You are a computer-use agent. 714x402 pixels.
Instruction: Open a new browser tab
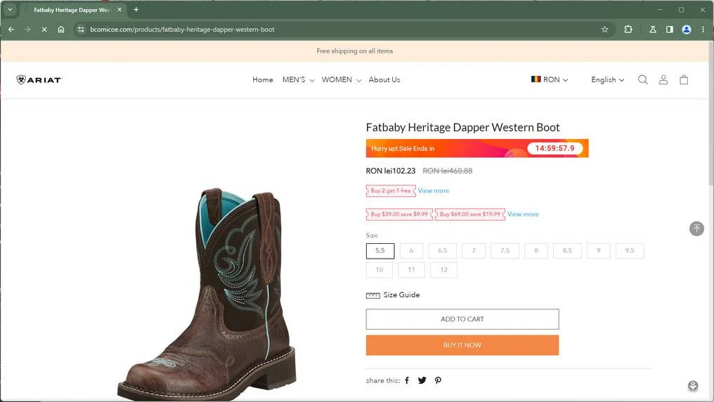pos(136,10)
